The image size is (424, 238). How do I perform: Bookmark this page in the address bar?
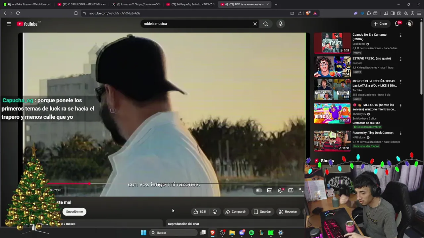click(x=76, y=13)
